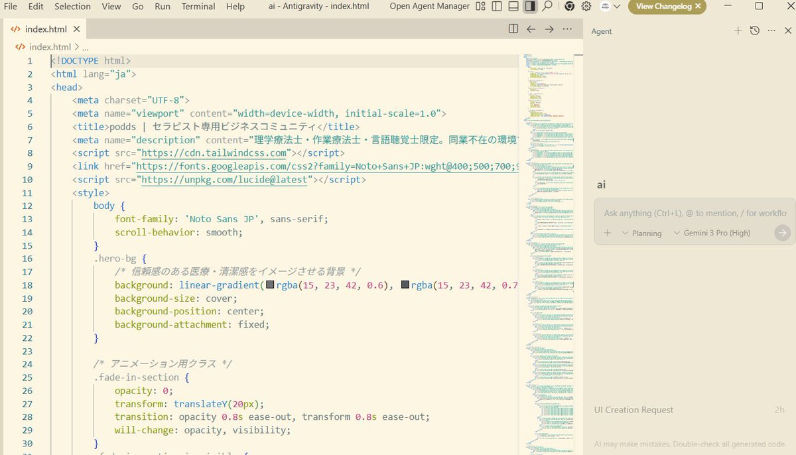796x455 pixels.
Task: Click the rgba color swatch before 0.7 value
Action: coord(405,285)
